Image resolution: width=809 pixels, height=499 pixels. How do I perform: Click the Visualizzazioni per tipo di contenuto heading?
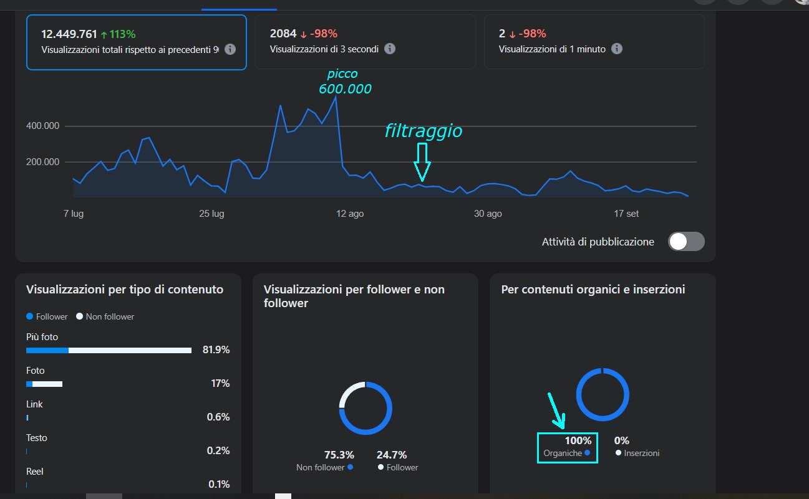[x=125, y=290]
